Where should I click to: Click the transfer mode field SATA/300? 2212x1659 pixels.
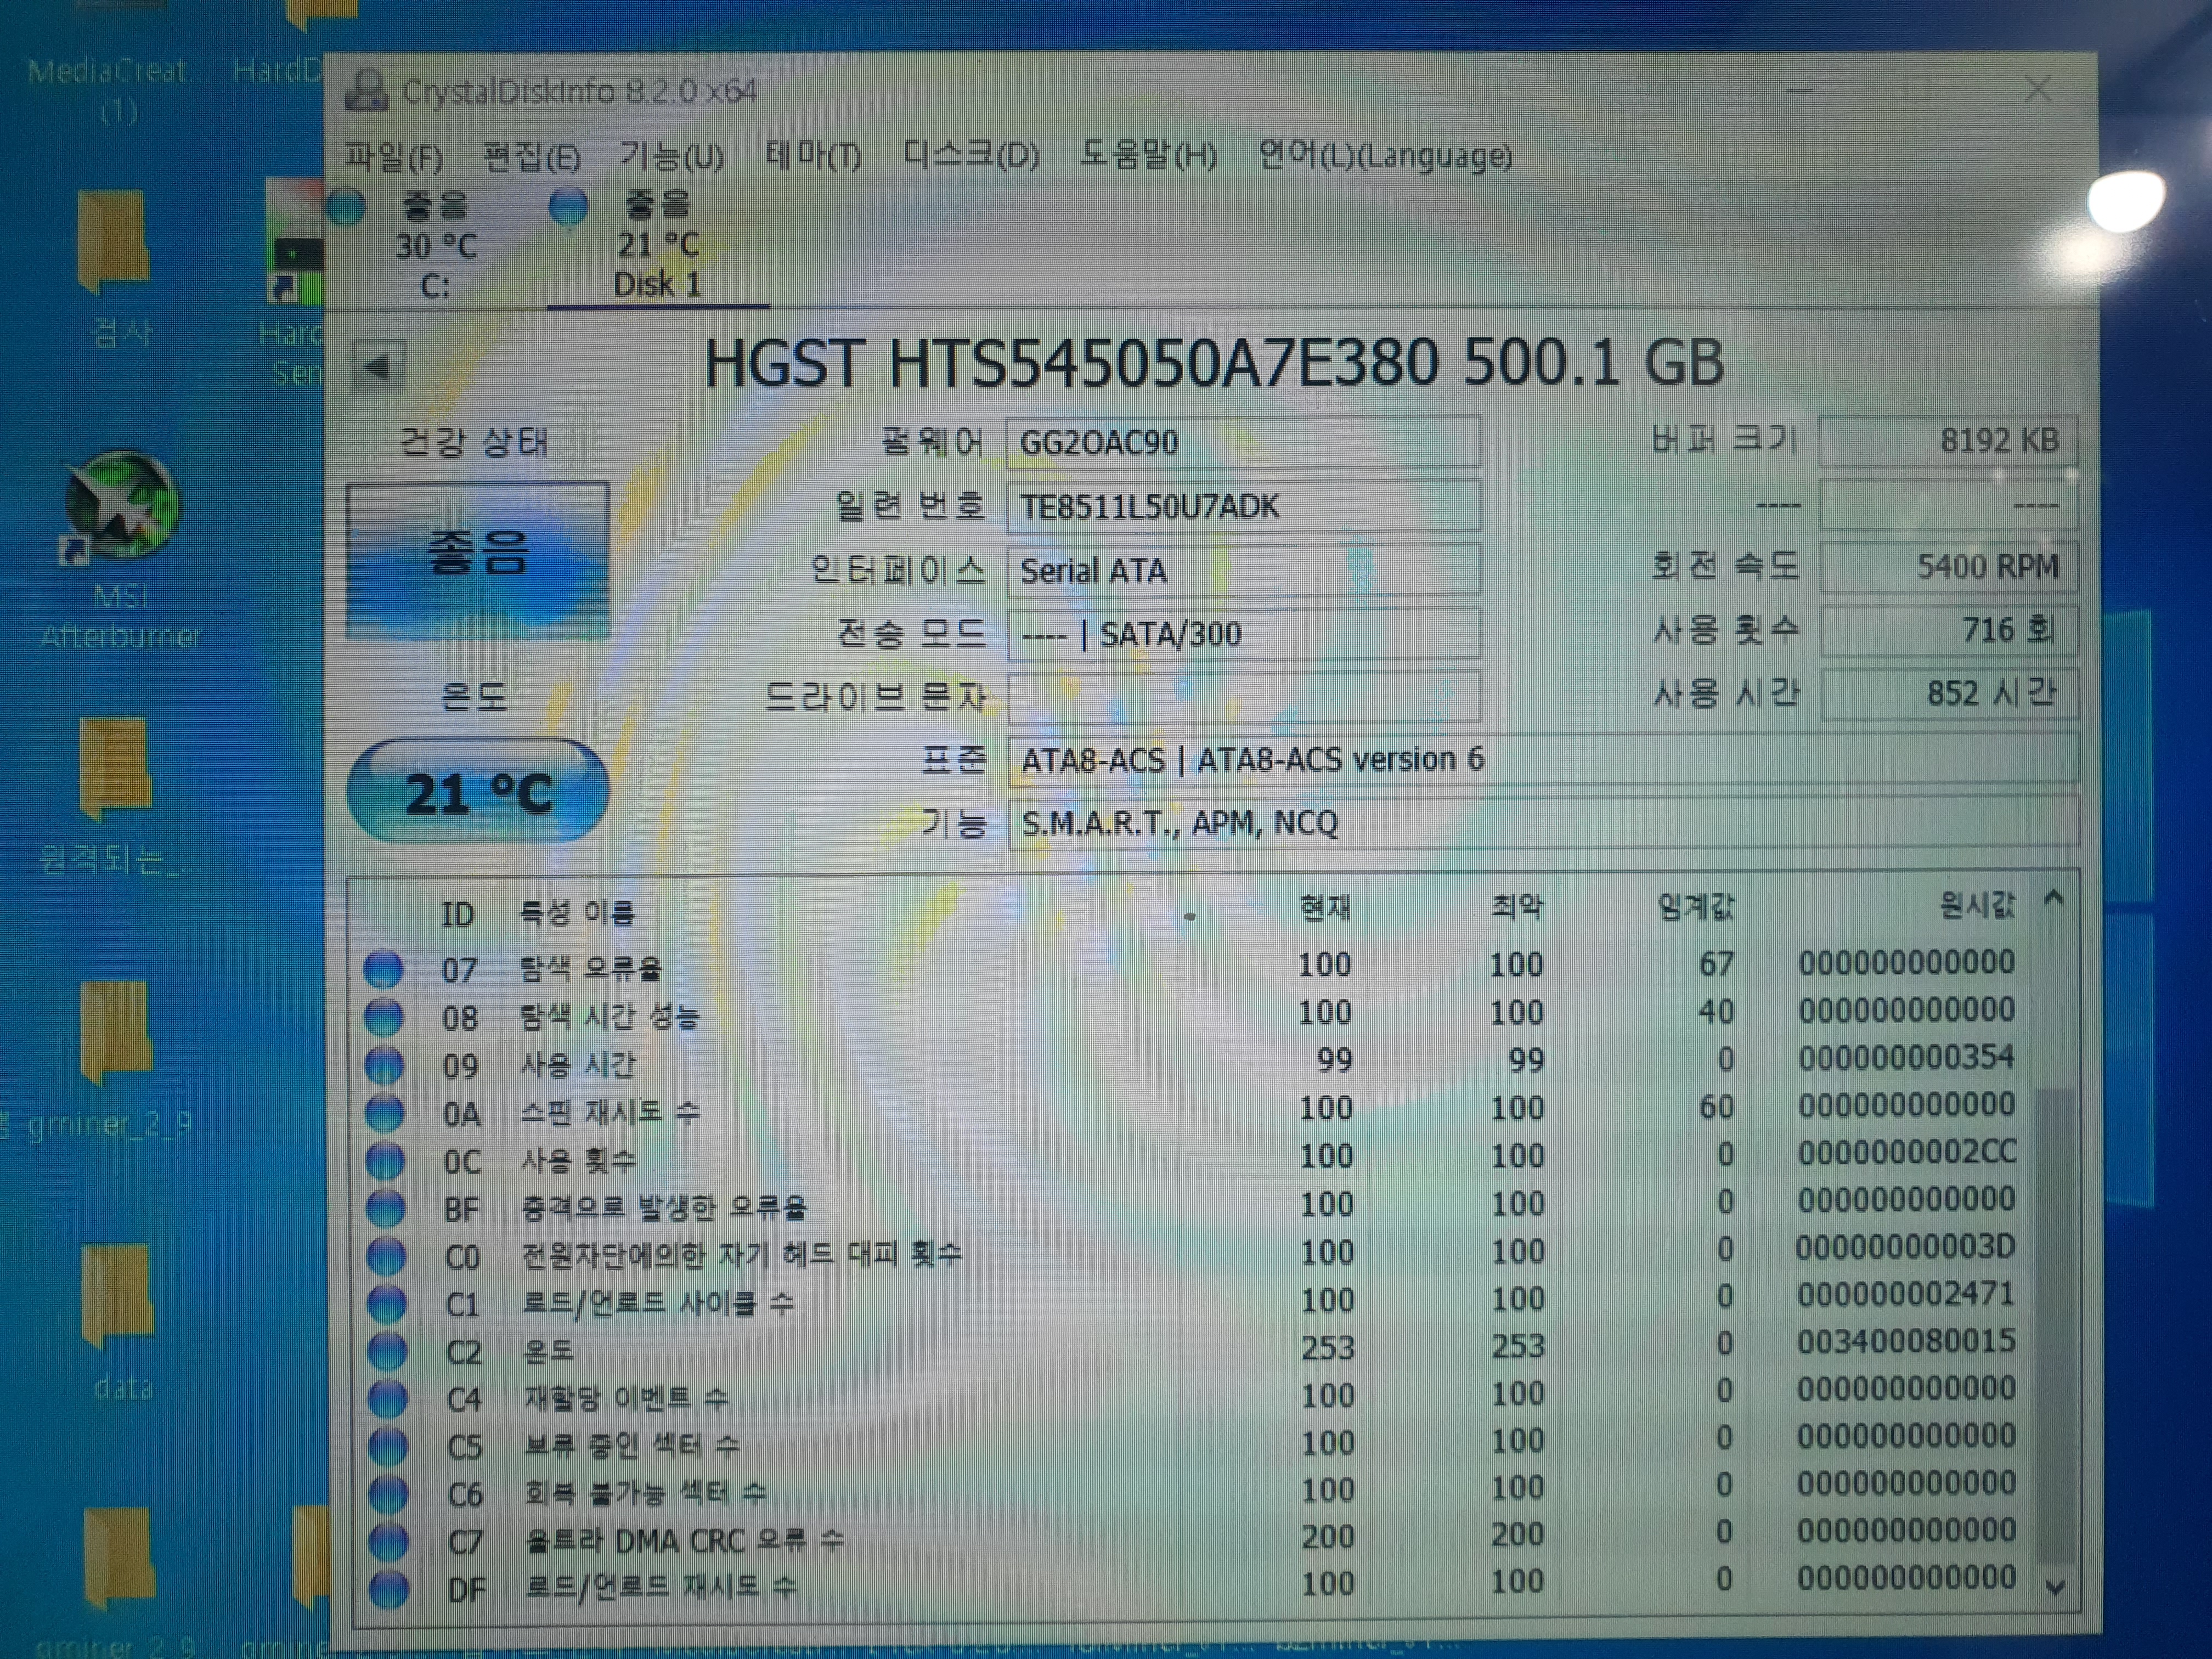click(1243, 634)
